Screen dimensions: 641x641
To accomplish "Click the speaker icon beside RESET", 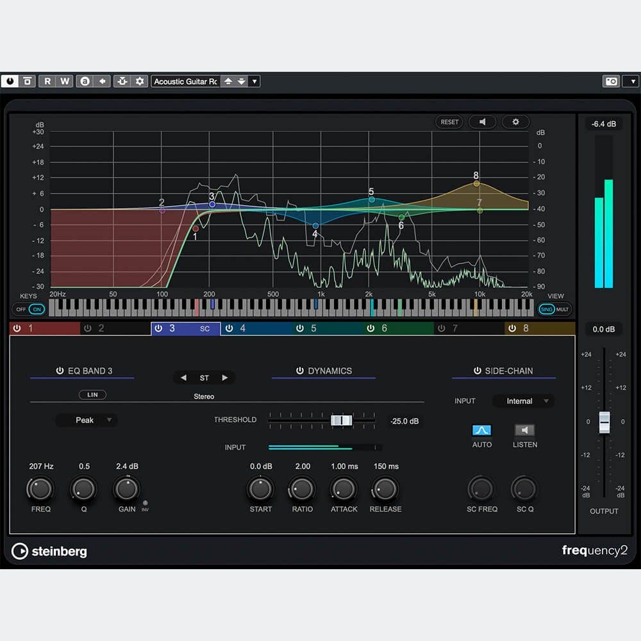I will [x=482, y=122].
